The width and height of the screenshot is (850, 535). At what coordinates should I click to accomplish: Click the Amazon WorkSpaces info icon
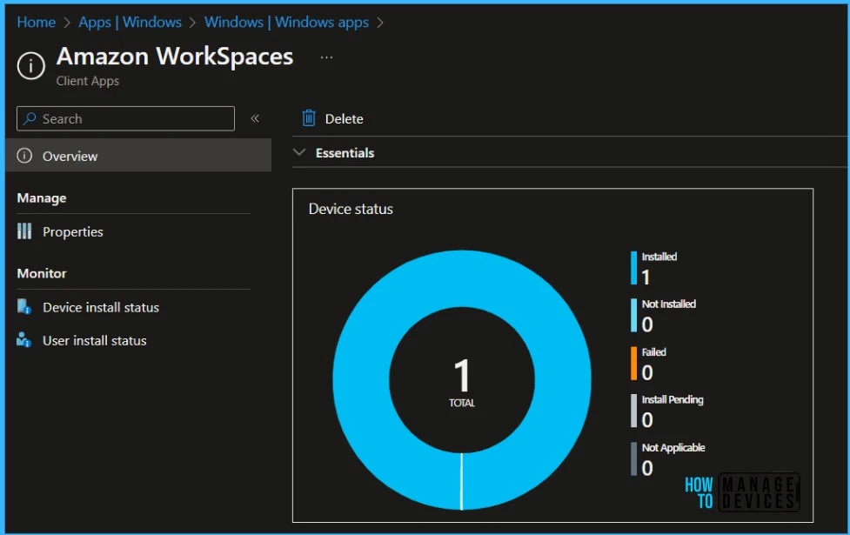pos(31,65)
